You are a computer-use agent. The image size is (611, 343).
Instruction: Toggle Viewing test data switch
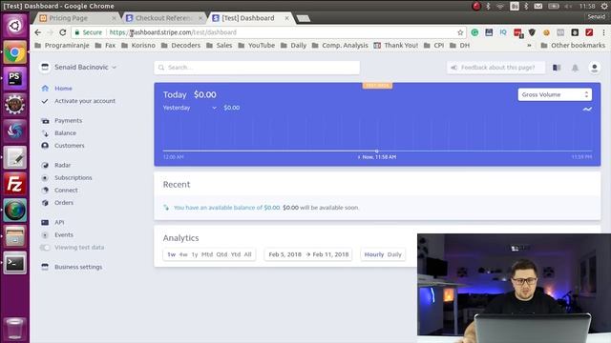[x=45, y=248]
